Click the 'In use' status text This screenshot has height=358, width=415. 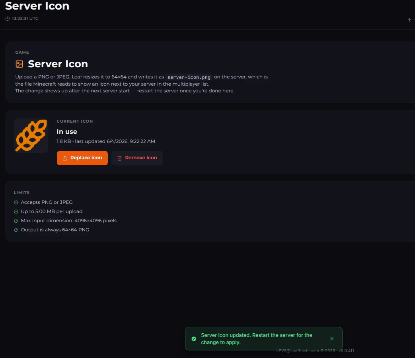67,131
